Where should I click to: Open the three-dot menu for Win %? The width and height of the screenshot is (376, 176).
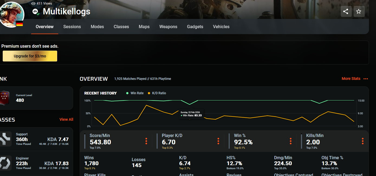[x=291, y=141]
